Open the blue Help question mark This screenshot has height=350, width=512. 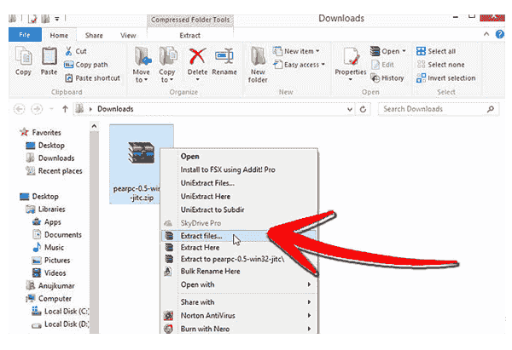click(499, 34)
